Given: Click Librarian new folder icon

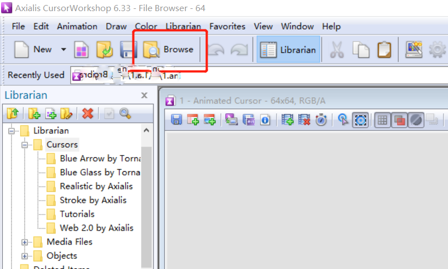Looking at the screenshot, I should pyautogui.click(x=34, y=113).
